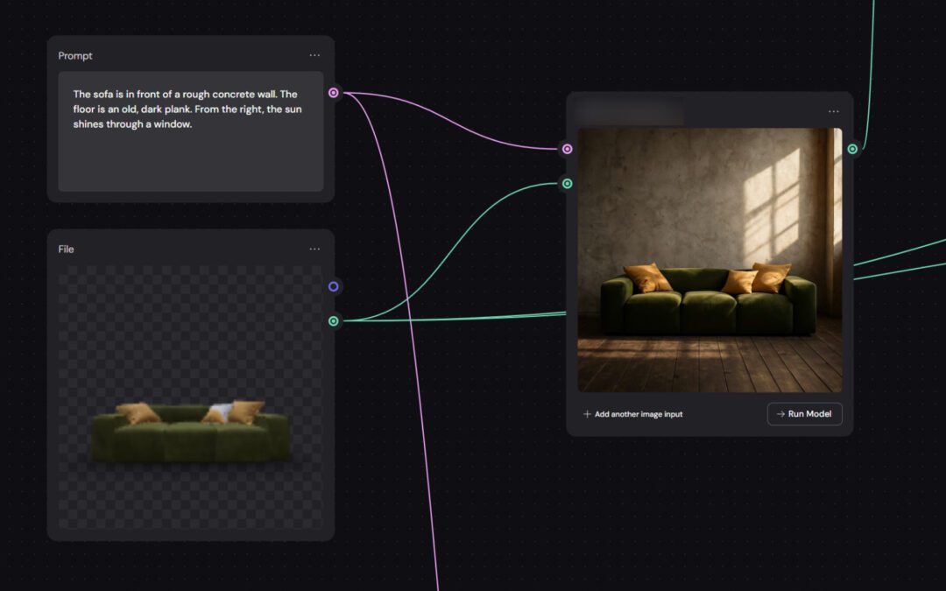
Task: Click the pink prompt input port on model node
Action: (x=567, y=149)
